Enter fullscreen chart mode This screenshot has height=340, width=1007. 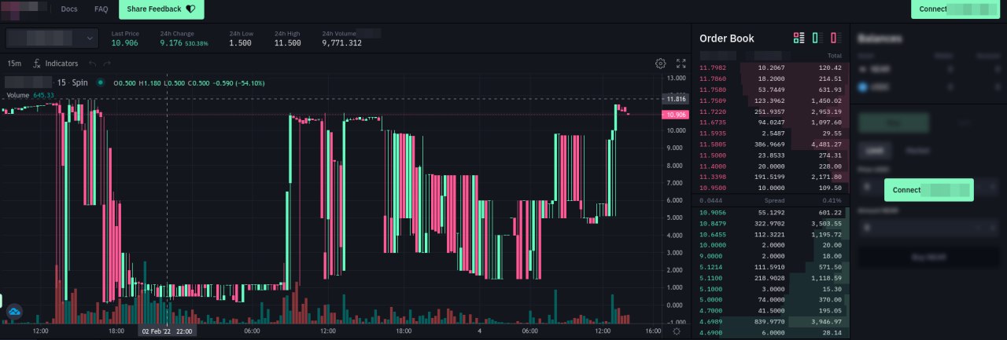pos(681,64)
